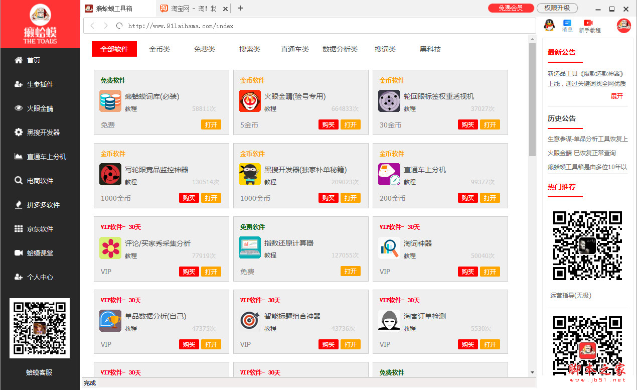Screen dimensions: 637x390
Task: Go back with the browser back arrow
Action: (92, 26)
